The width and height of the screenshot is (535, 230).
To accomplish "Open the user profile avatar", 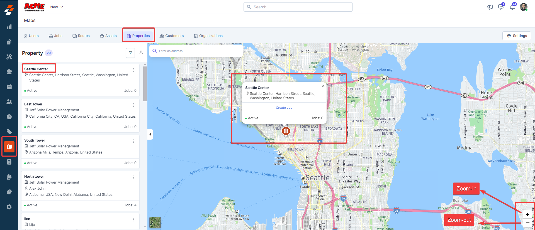I will pyautogui.click(x=524, y=7).
